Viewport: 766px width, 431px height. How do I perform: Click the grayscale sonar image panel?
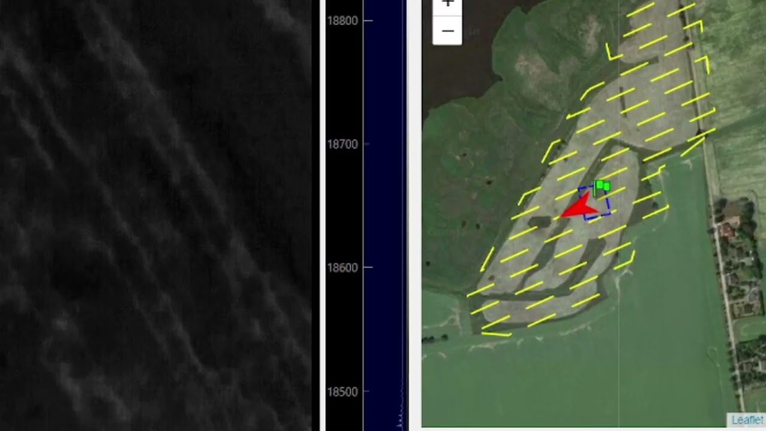tap(156, 215)
